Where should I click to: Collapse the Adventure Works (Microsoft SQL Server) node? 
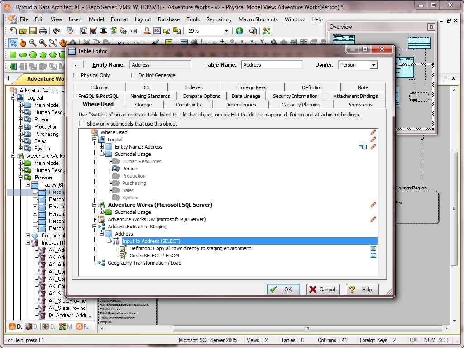[x=95, y=205]
